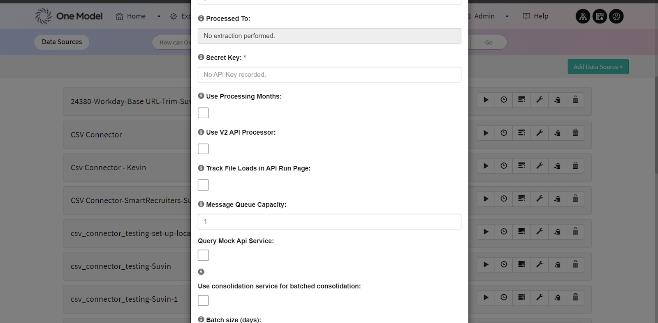
Task: Click the info icon beside Track File Loads
Action: [201, 168]
